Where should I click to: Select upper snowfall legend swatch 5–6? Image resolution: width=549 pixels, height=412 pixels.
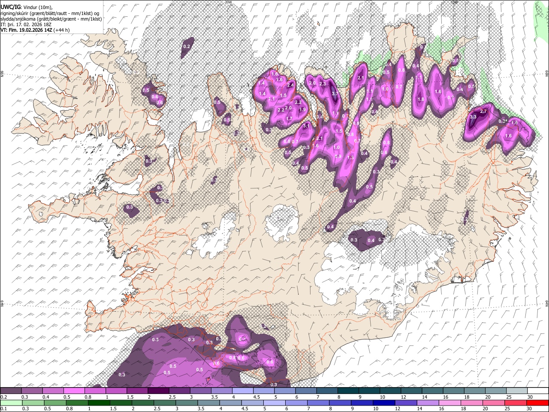click(285, 391)
